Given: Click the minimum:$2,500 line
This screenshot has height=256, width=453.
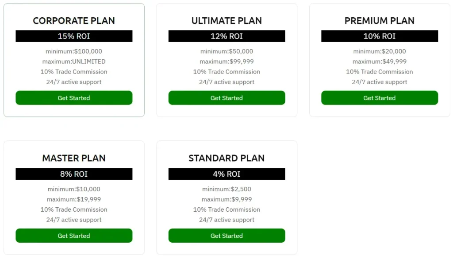Looking at the screenshot, I should click(226, 189).
